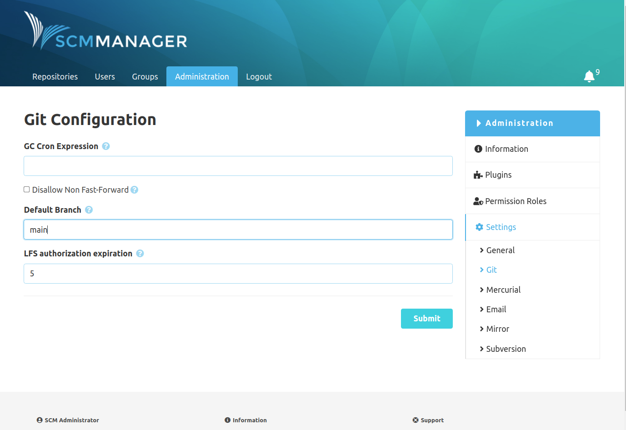Open the Support link in footer
The image size is (626, 430).
428,420
